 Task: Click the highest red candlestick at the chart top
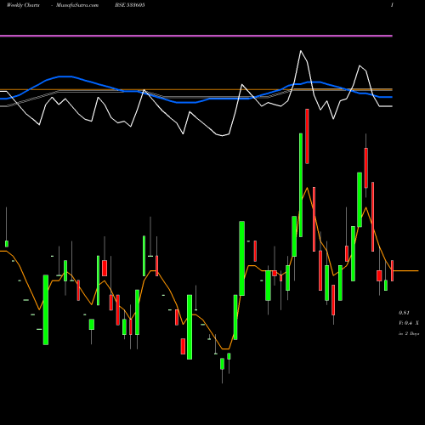pyautogui.click(x=307, y=136)
